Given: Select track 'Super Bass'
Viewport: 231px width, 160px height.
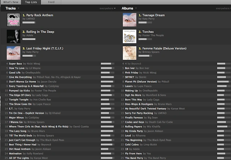Looking at the screenshot, I should point(15,64).
